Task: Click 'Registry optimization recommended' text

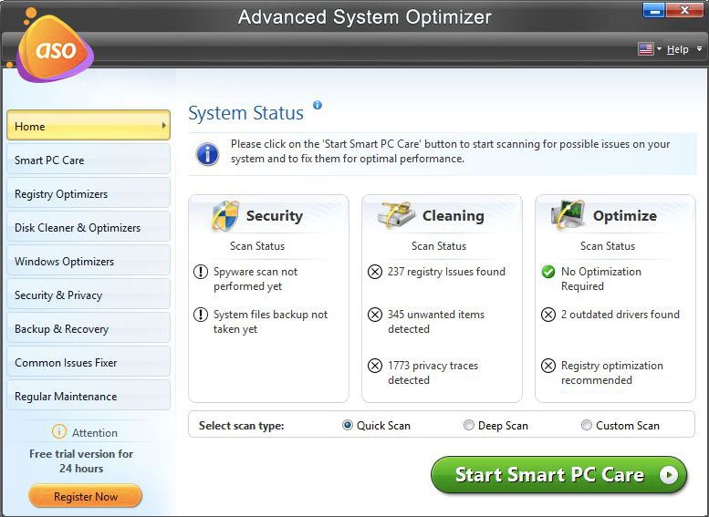Action: tap(611, 372)
